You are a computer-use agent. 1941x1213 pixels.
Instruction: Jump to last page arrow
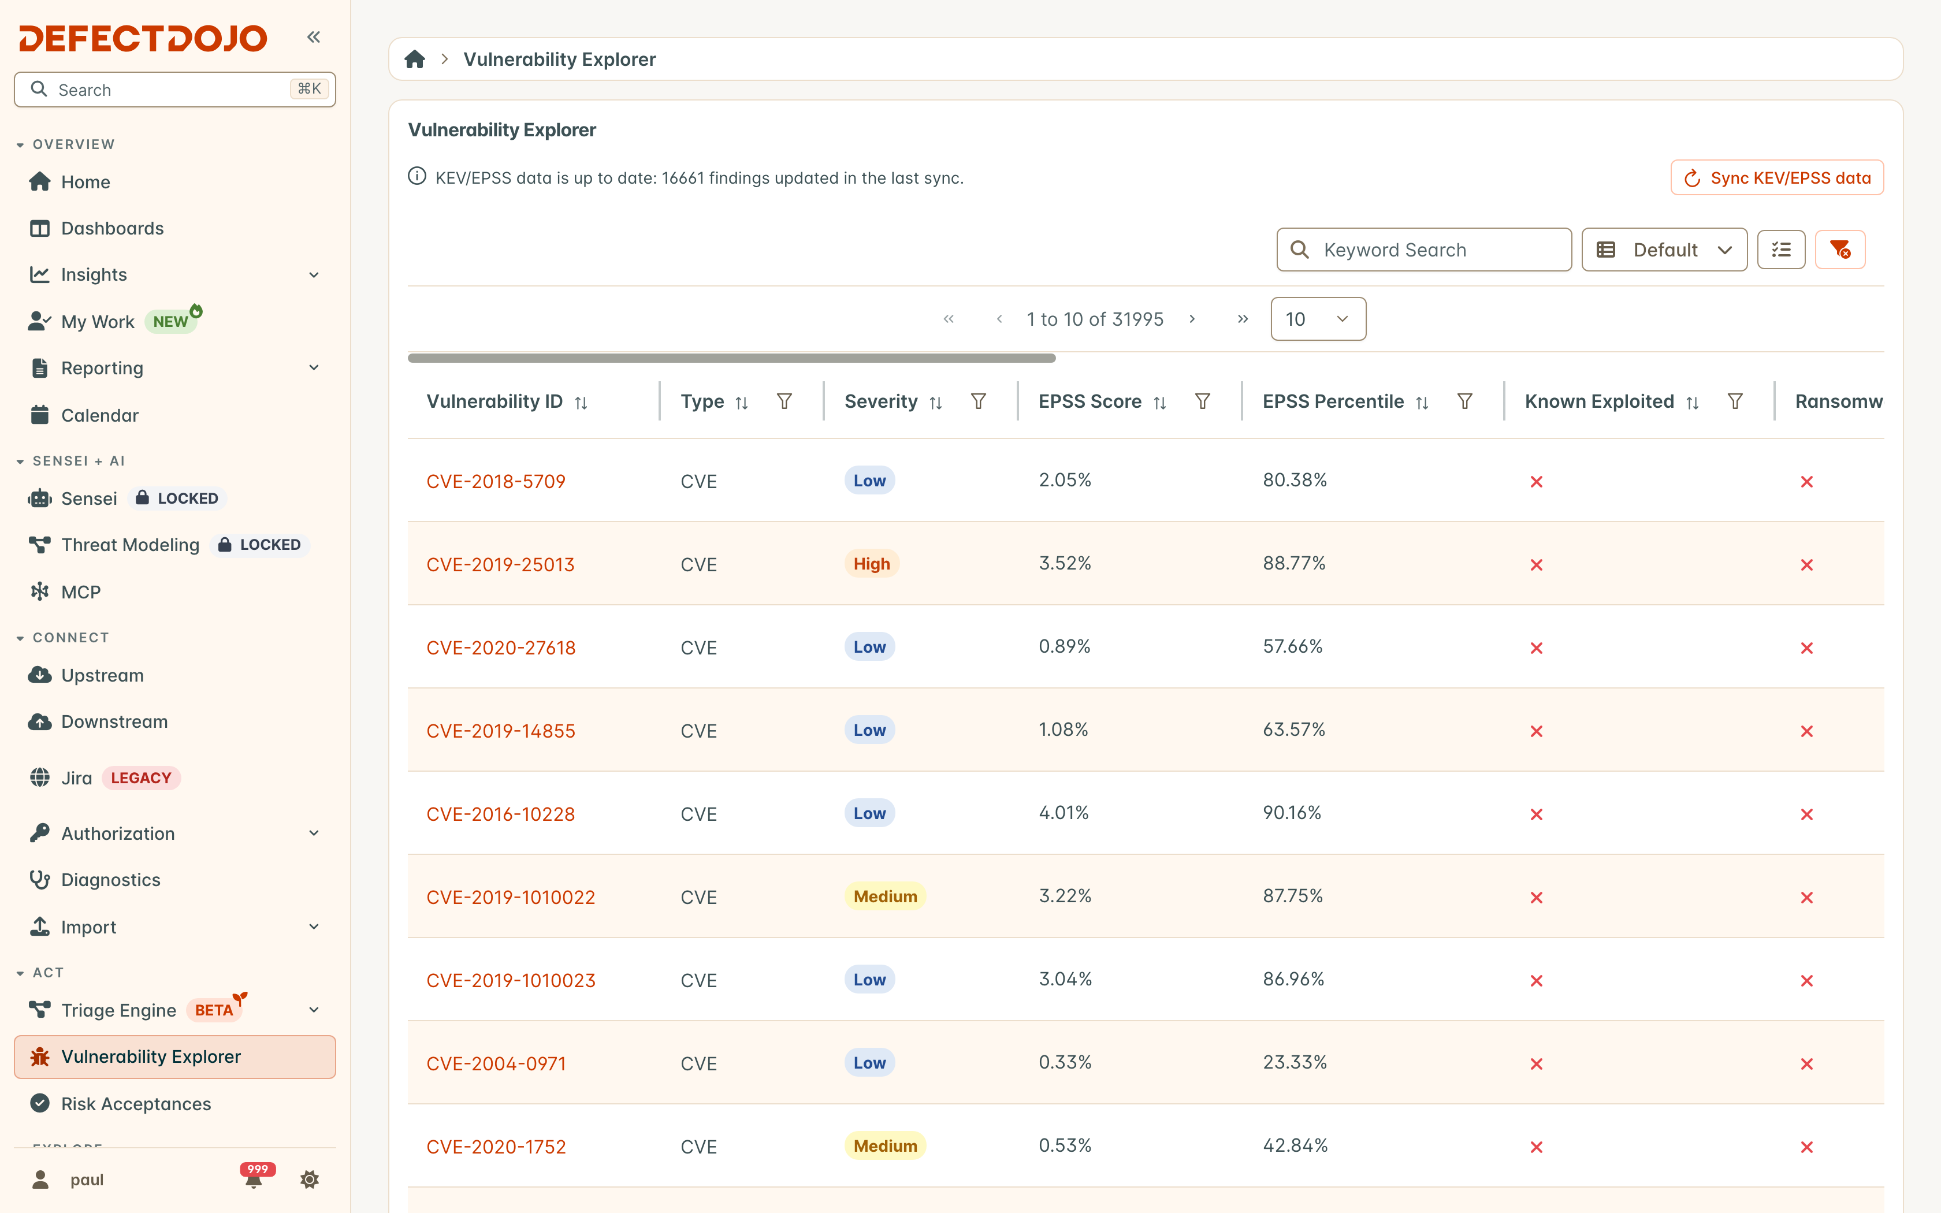point(1243,319)
